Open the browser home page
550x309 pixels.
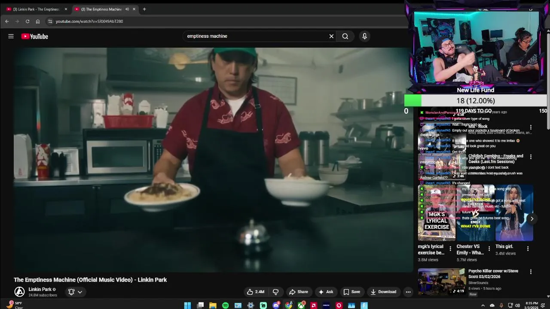point(38,21)
